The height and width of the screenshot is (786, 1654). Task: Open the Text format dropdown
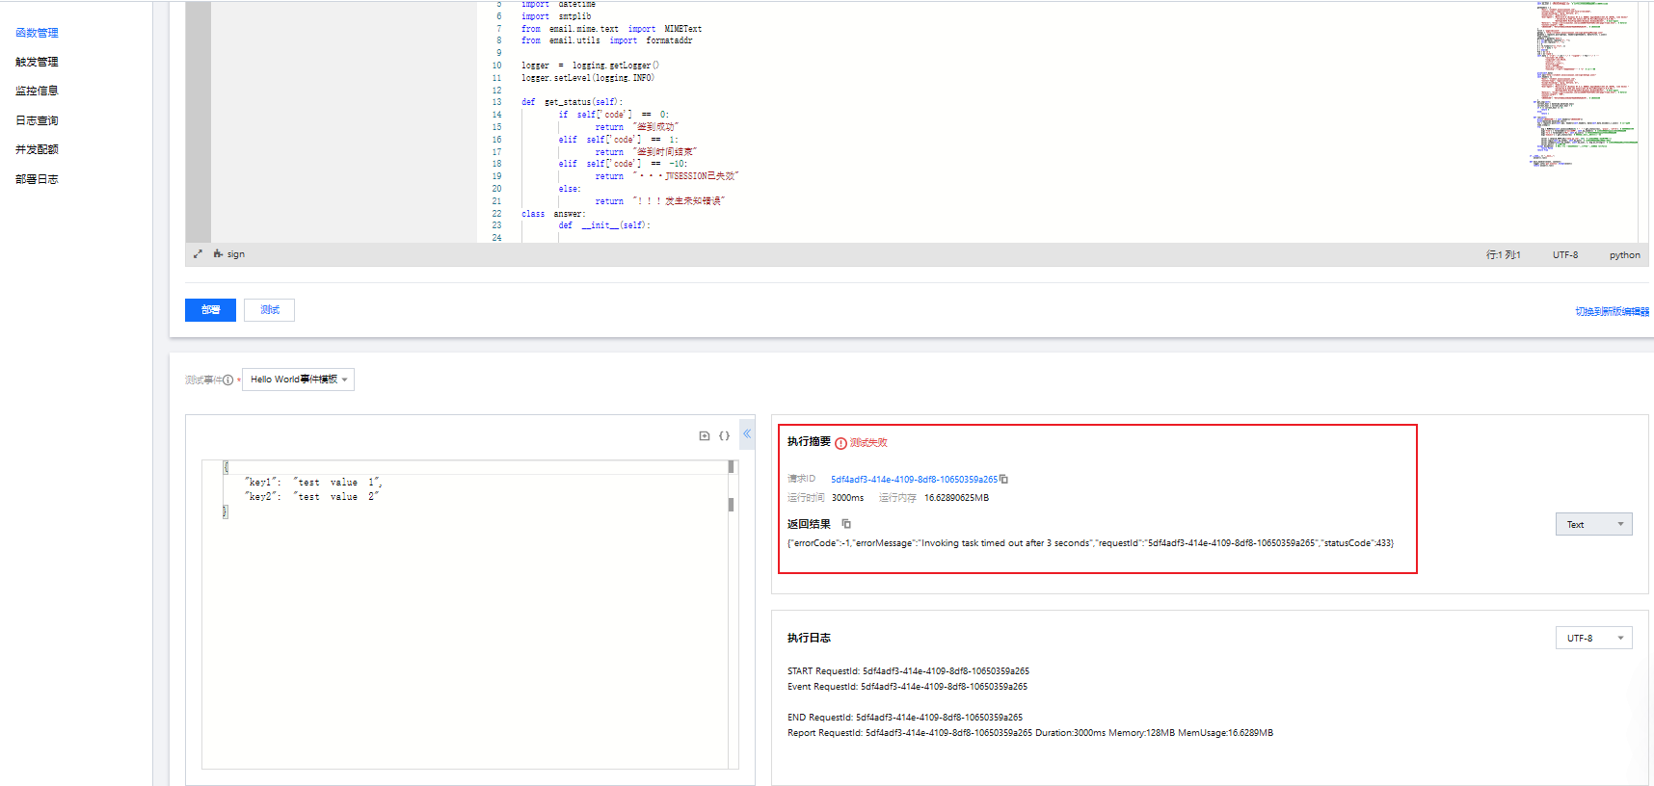pos(1593,524)
